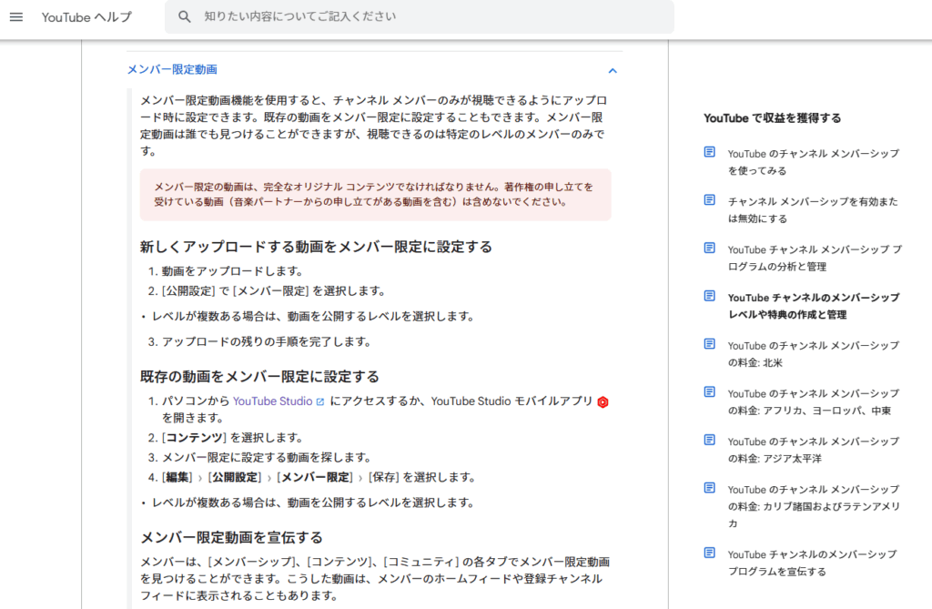This screenshot has width=932, height=609.
Task: Click article icon for 料金: 北米
Action: [x=710, y=344]
